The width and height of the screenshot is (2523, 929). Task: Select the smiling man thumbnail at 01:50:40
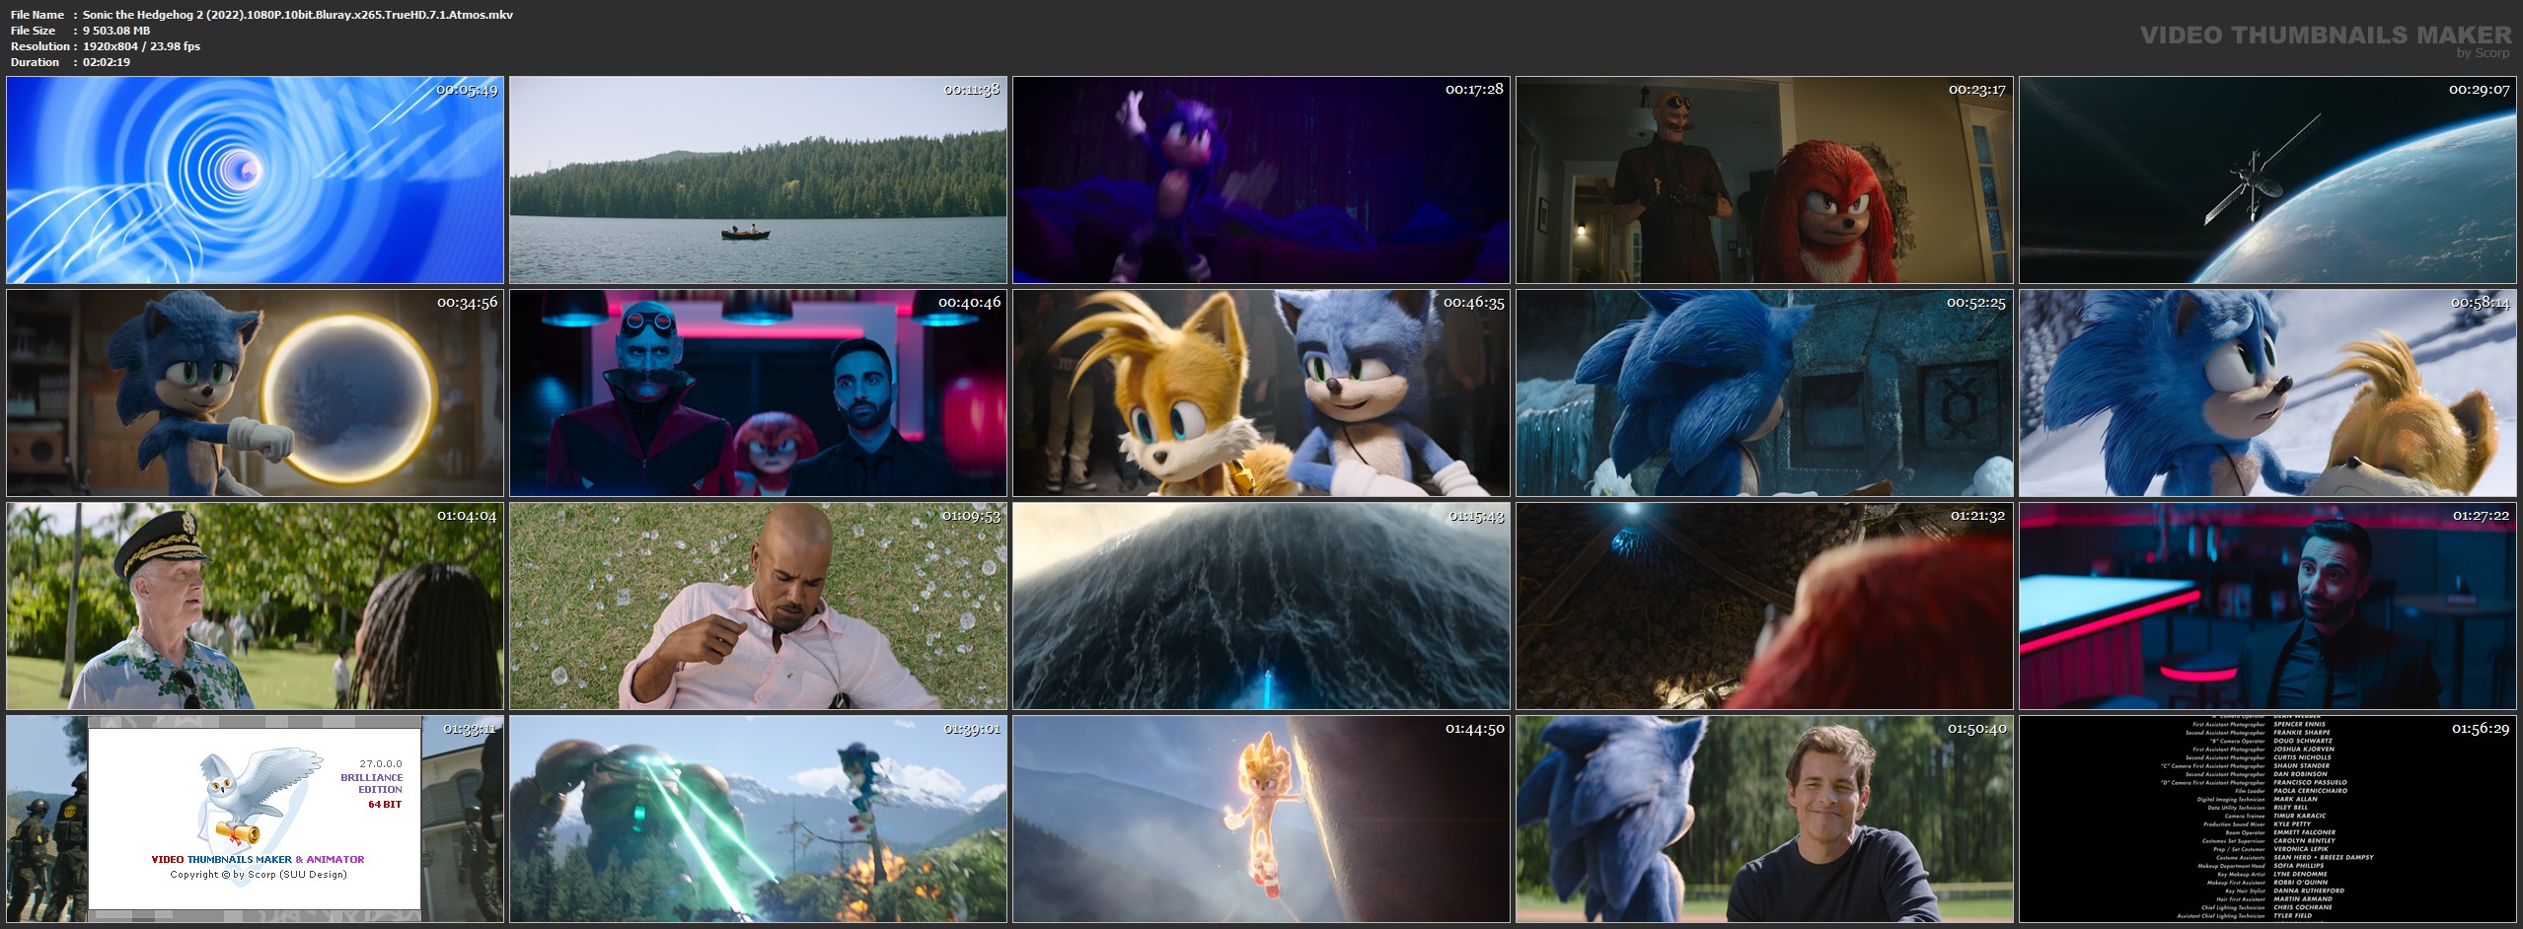1764,820
